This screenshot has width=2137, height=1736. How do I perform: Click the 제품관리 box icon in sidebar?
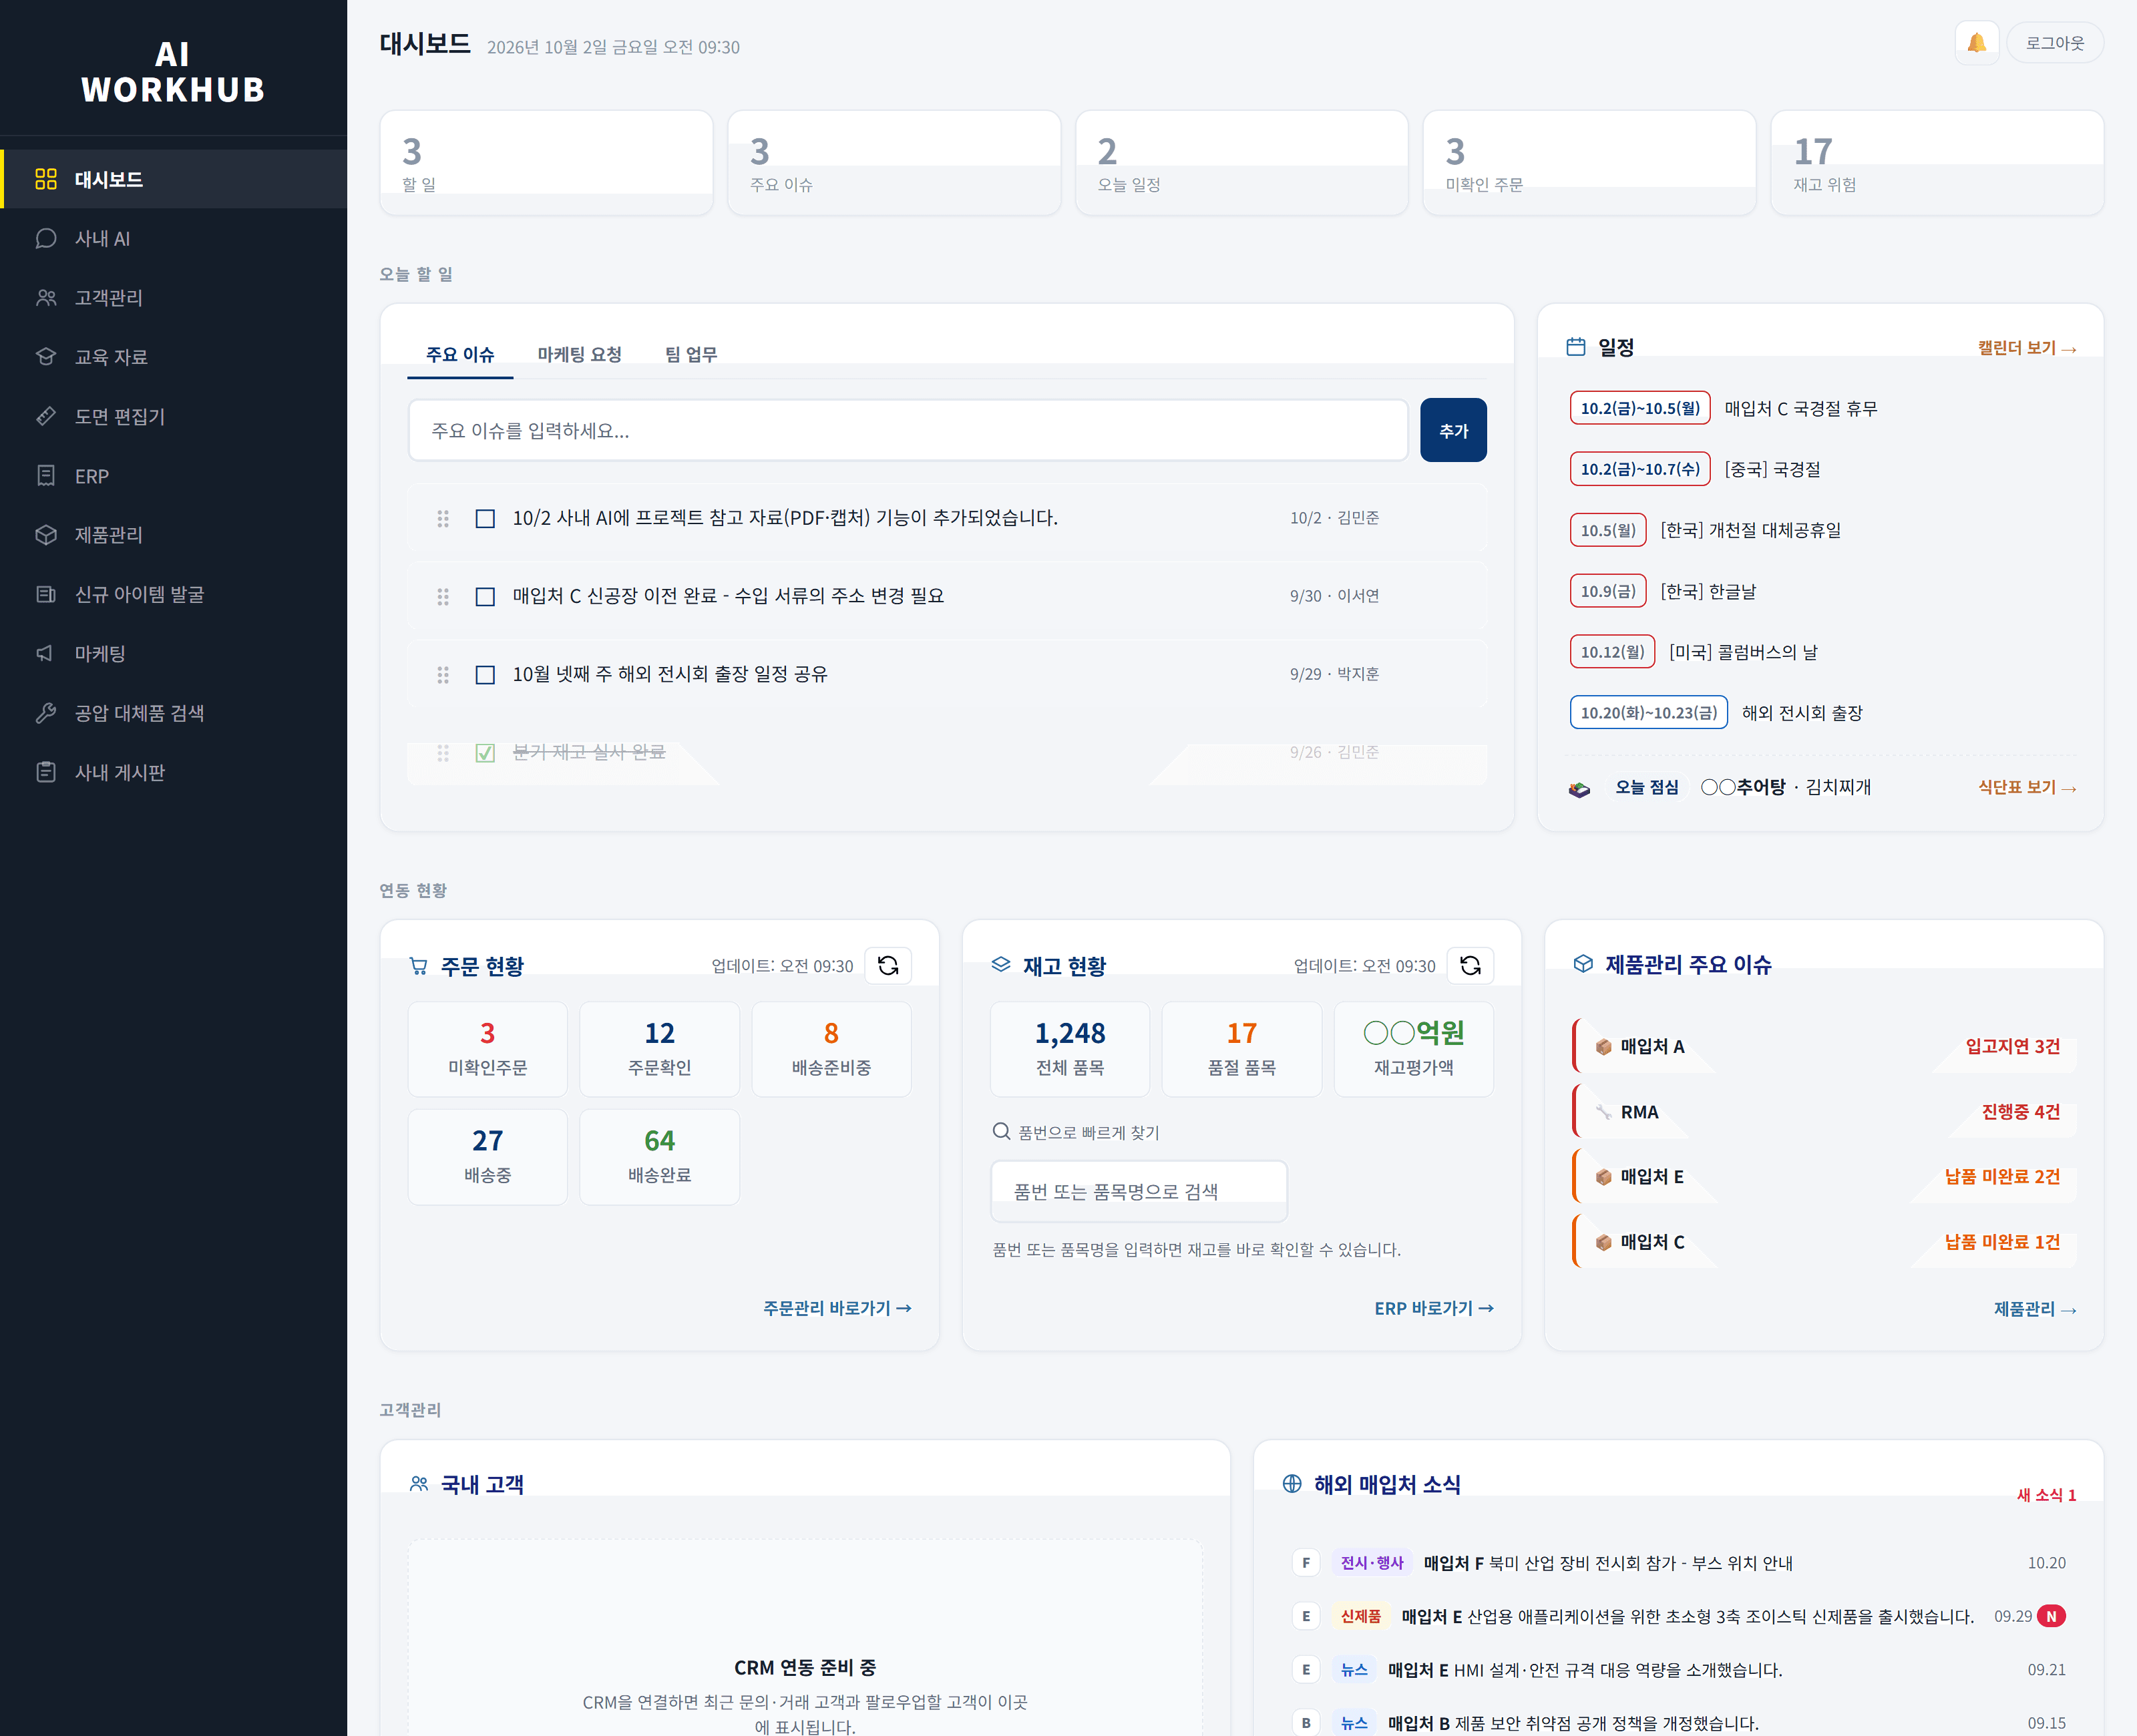[x=46, y=535]
